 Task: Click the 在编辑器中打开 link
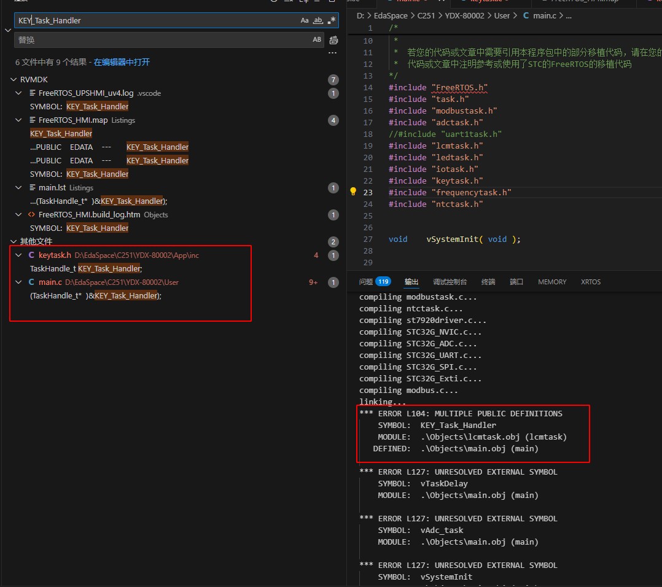(122, 62)
